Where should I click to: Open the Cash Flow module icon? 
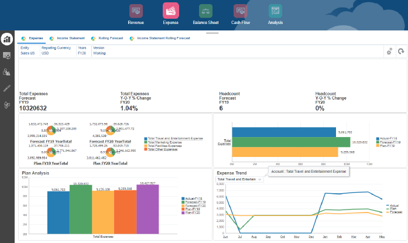coord(240,11)
